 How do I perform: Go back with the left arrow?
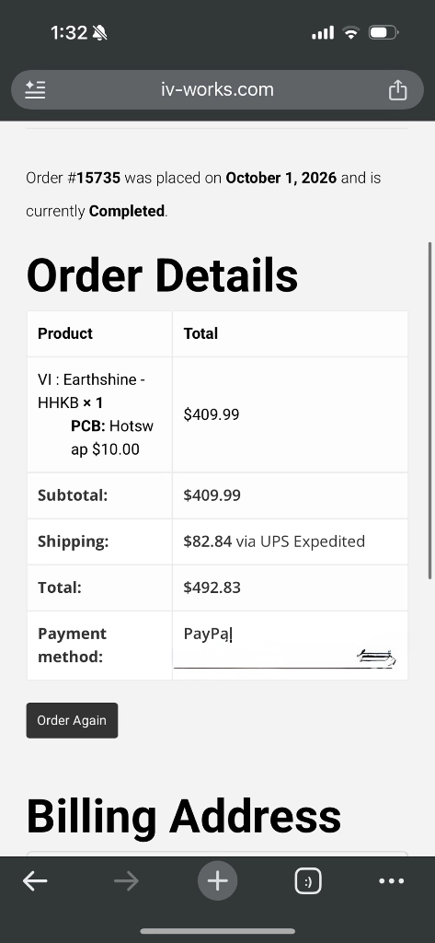point(35,881)
